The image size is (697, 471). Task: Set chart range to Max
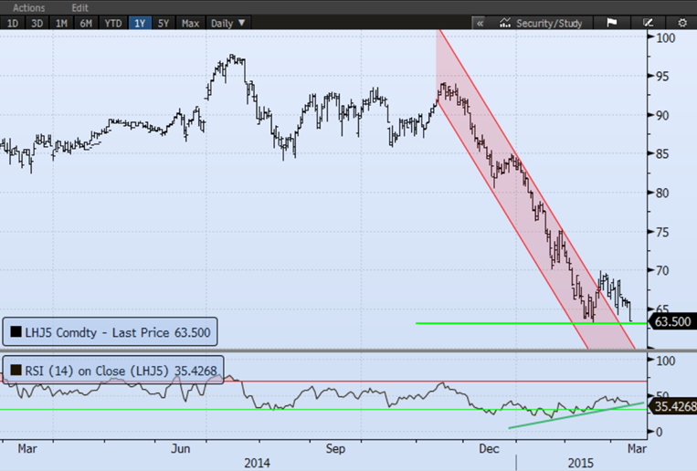click(190, 22)
